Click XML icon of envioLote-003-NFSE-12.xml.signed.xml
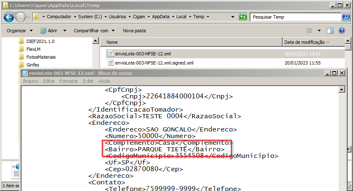The width and height of the screenshot is (353, 191). (110, 62)
